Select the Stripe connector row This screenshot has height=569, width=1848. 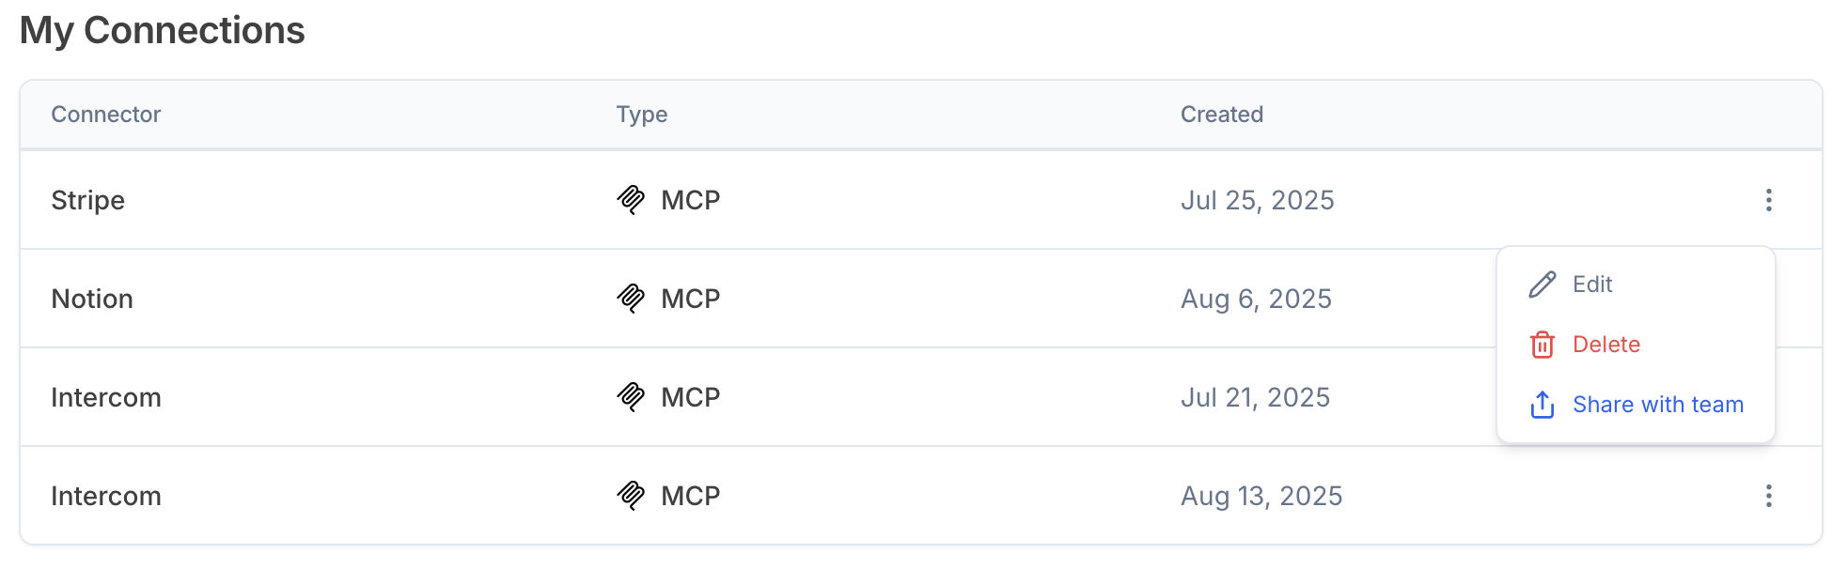click(x=376, y=200)
